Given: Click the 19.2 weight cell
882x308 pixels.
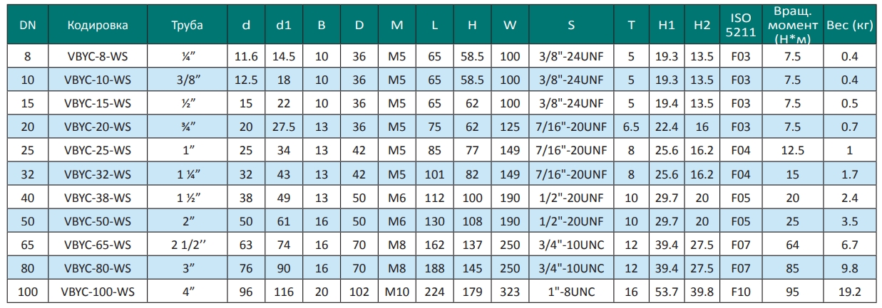Looking at the screenshot, I should (x=848, y=292).
